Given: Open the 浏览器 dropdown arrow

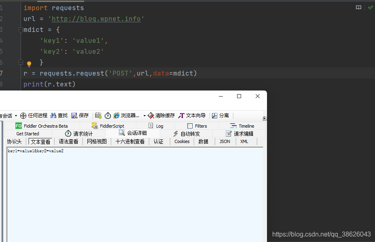Looking at the screenshot, I should pos(144,116).
